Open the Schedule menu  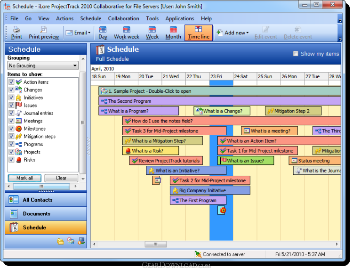point(91,18)
